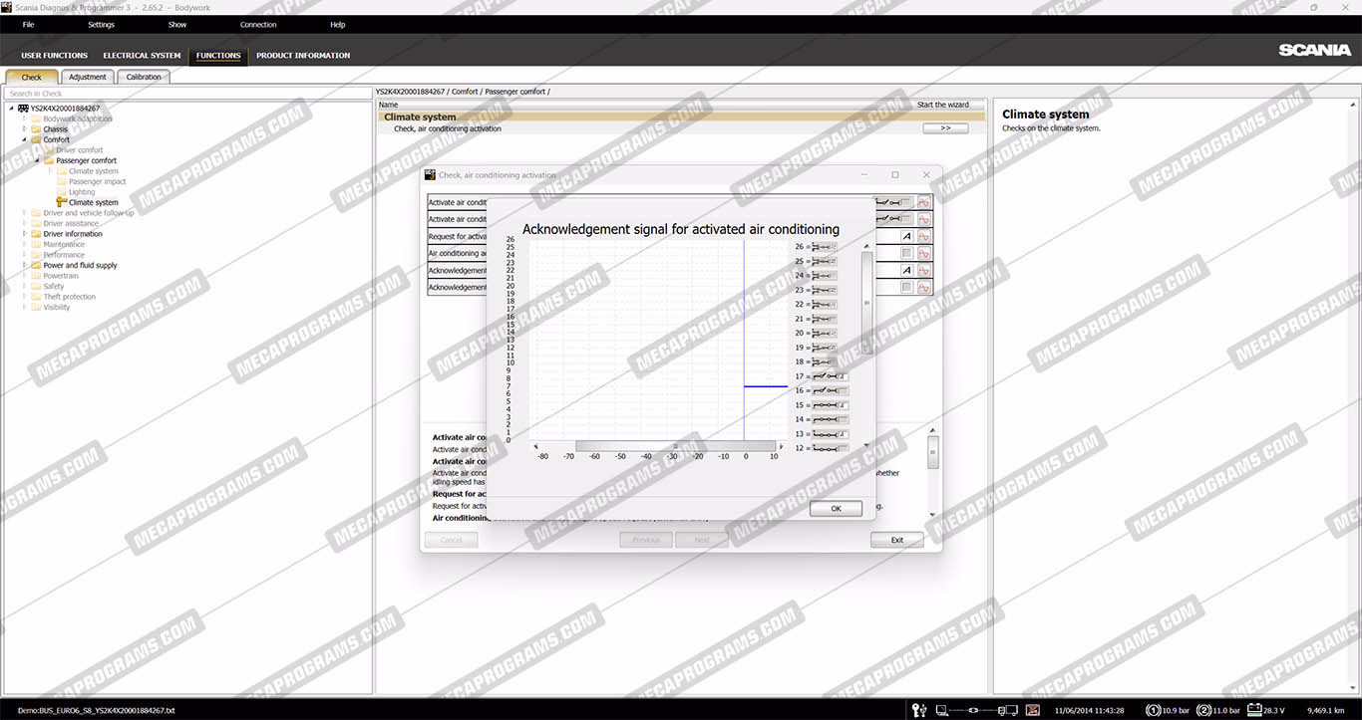Toggle switch indicator in second Activate air conditioning row
Image resolution: width=1362 pixels, height=720 pixels.
pyautogui.click(x=893, y=219)
